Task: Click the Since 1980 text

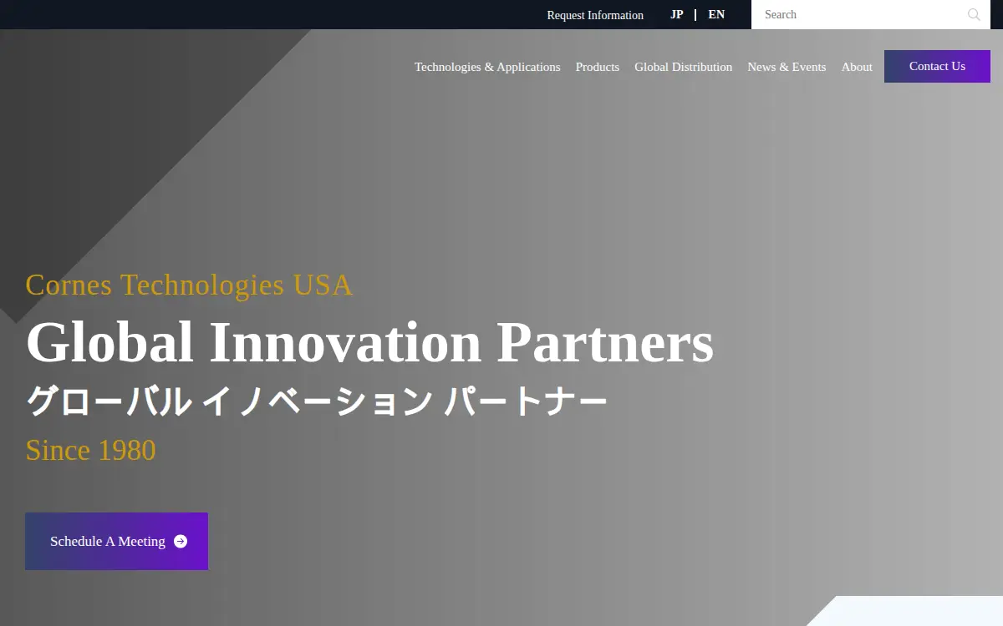Action: 90,450
